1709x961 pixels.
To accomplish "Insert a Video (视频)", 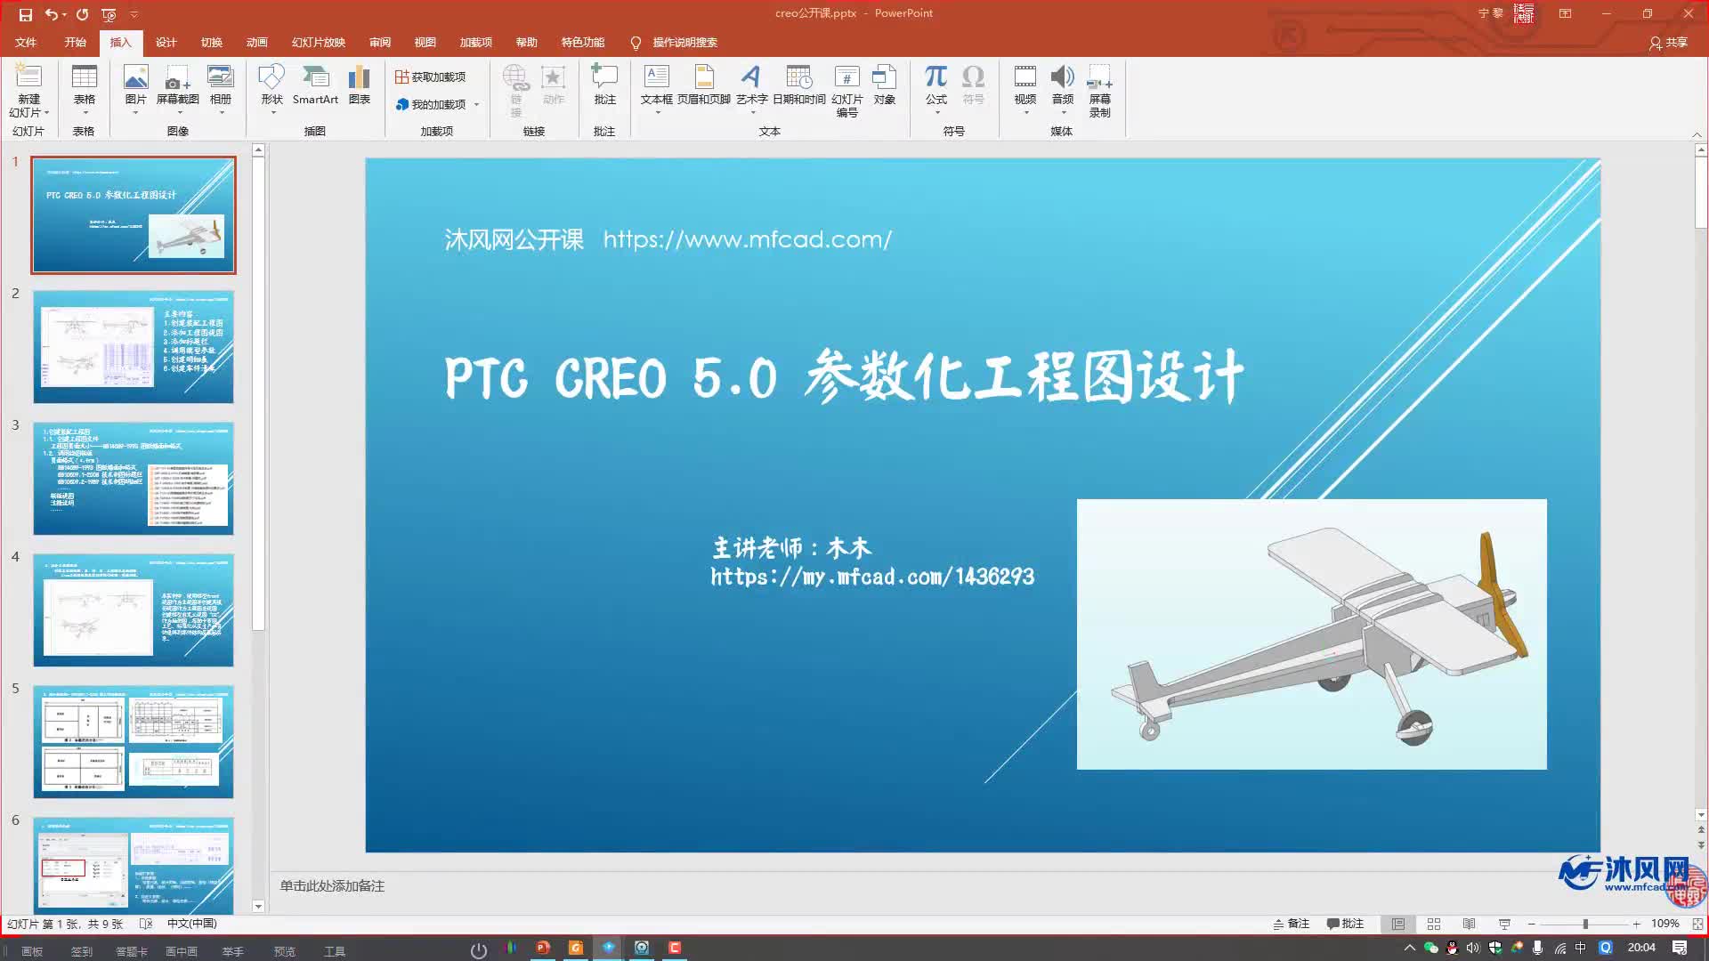I will tap(1025, 91).
